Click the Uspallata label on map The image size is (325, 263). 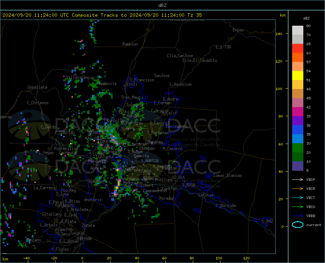(x=37, y=87)
